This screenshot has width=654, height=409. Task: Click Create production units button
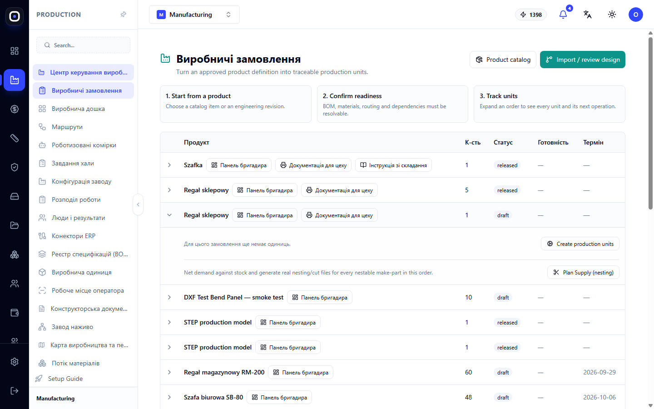click(x=580, y=244)
